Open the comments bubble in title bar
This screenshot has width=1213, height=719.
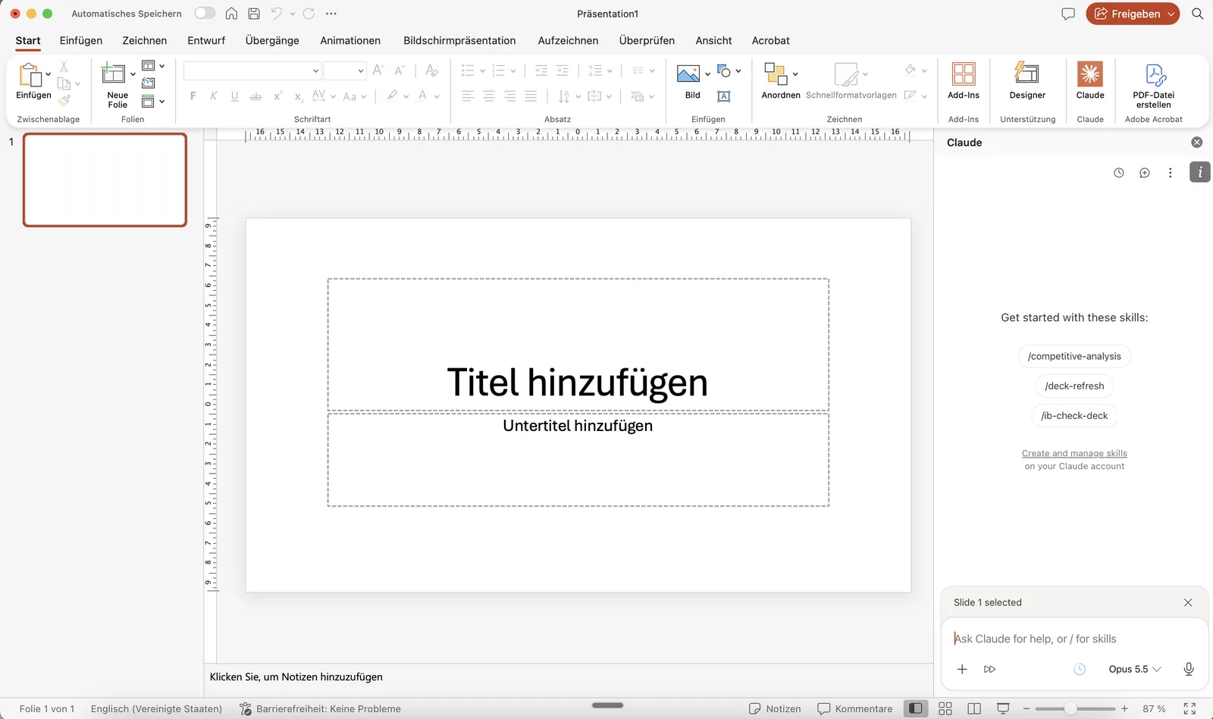1068,14
